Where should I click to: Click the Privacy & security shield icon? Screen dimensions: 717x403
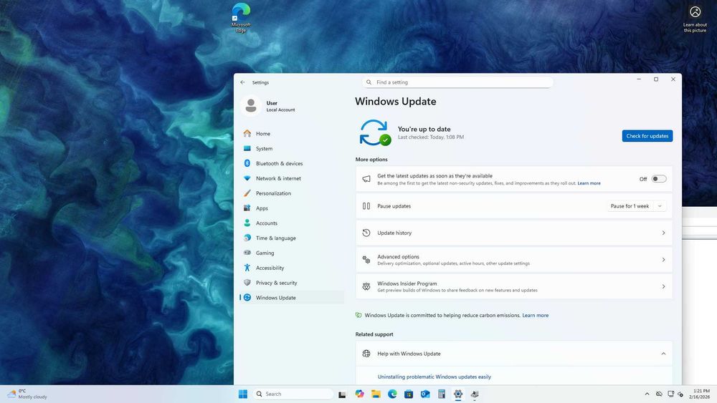[247, 283]
